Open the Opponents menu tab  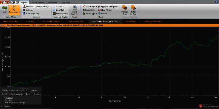[x=53, y=3]
